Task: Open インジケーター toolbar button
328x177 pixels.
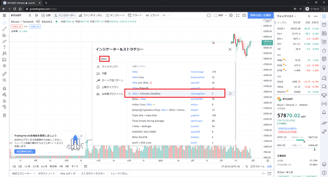Action: pyautogui.click(x=65, y=16)
